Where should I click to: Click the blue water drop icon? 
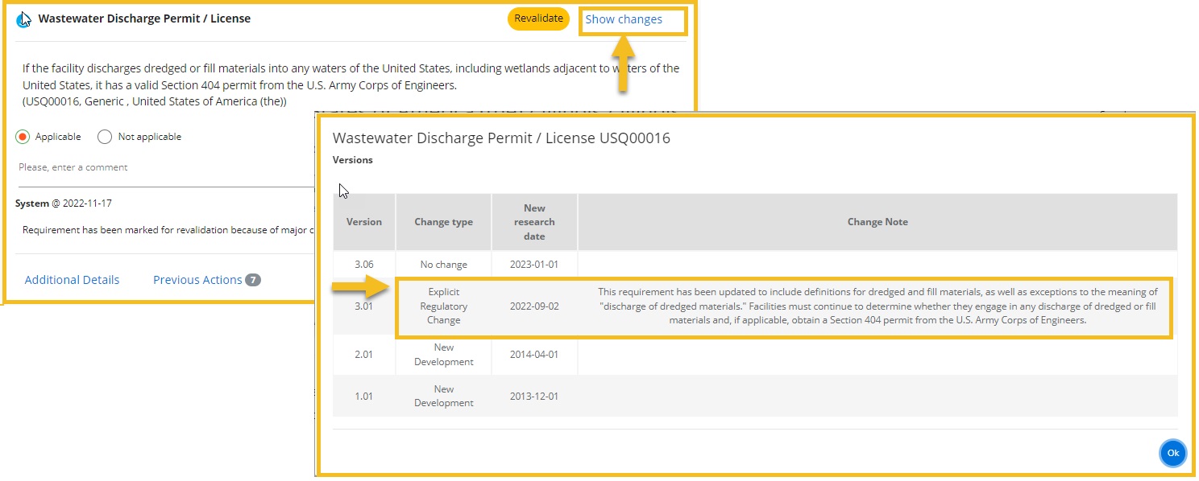pyautogui.click(x=23, y=19)
